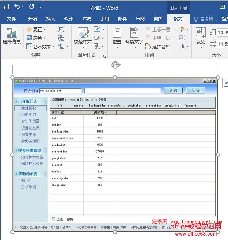Click the picture width field
This screenshot has height=240, width=228.
(x=222, y=44)
